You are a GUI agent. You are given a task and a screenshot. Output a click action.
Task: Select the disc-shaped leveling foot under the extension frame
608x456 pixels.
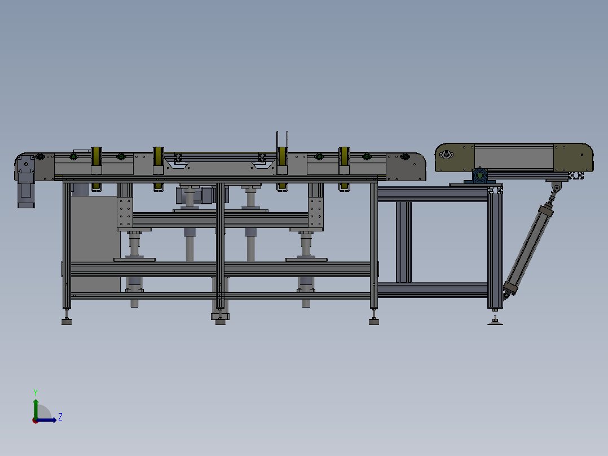coord(495,322)
